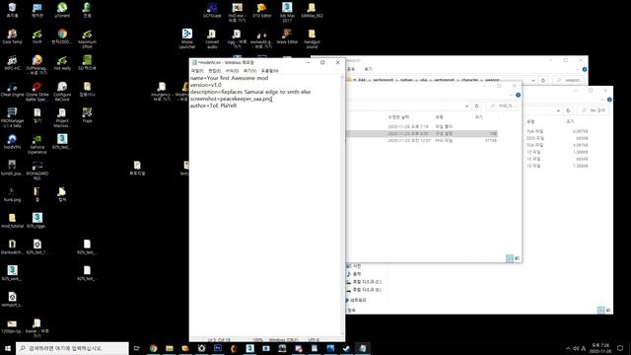
Task: Click the taskbar search box
Action: [72, 348]
